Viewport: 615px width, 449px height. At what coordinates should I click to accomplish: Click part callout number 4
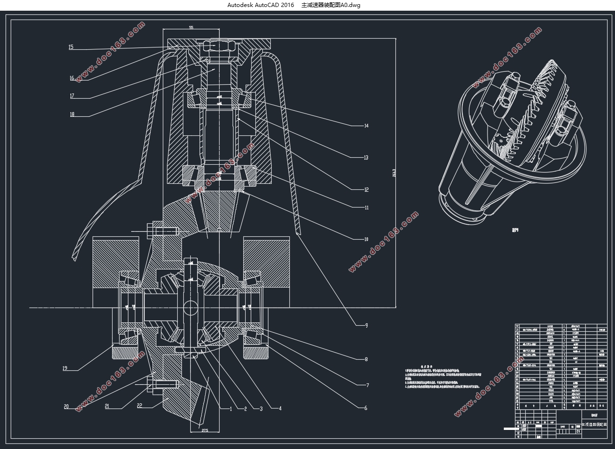click(280, 409)
